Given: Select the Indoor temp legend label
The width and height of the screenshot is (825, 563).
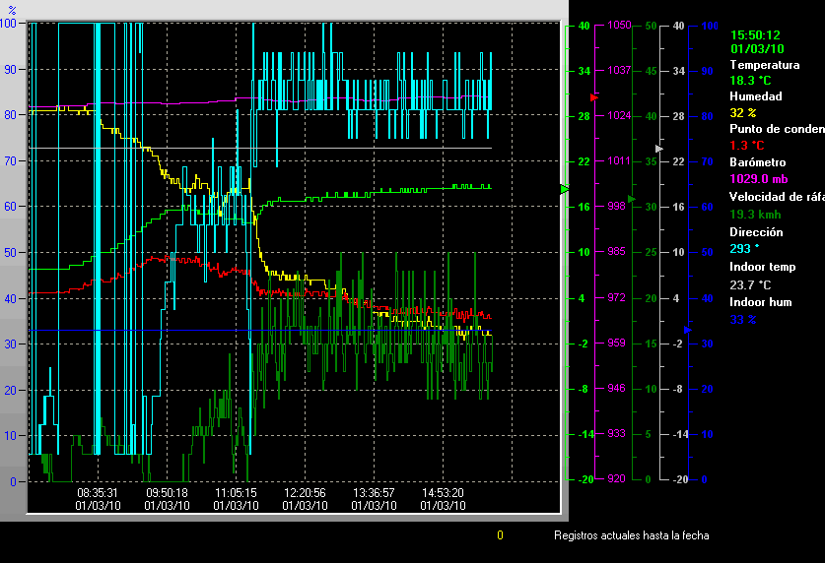Looking at the screenshot, I should click(x=762, y=267).
